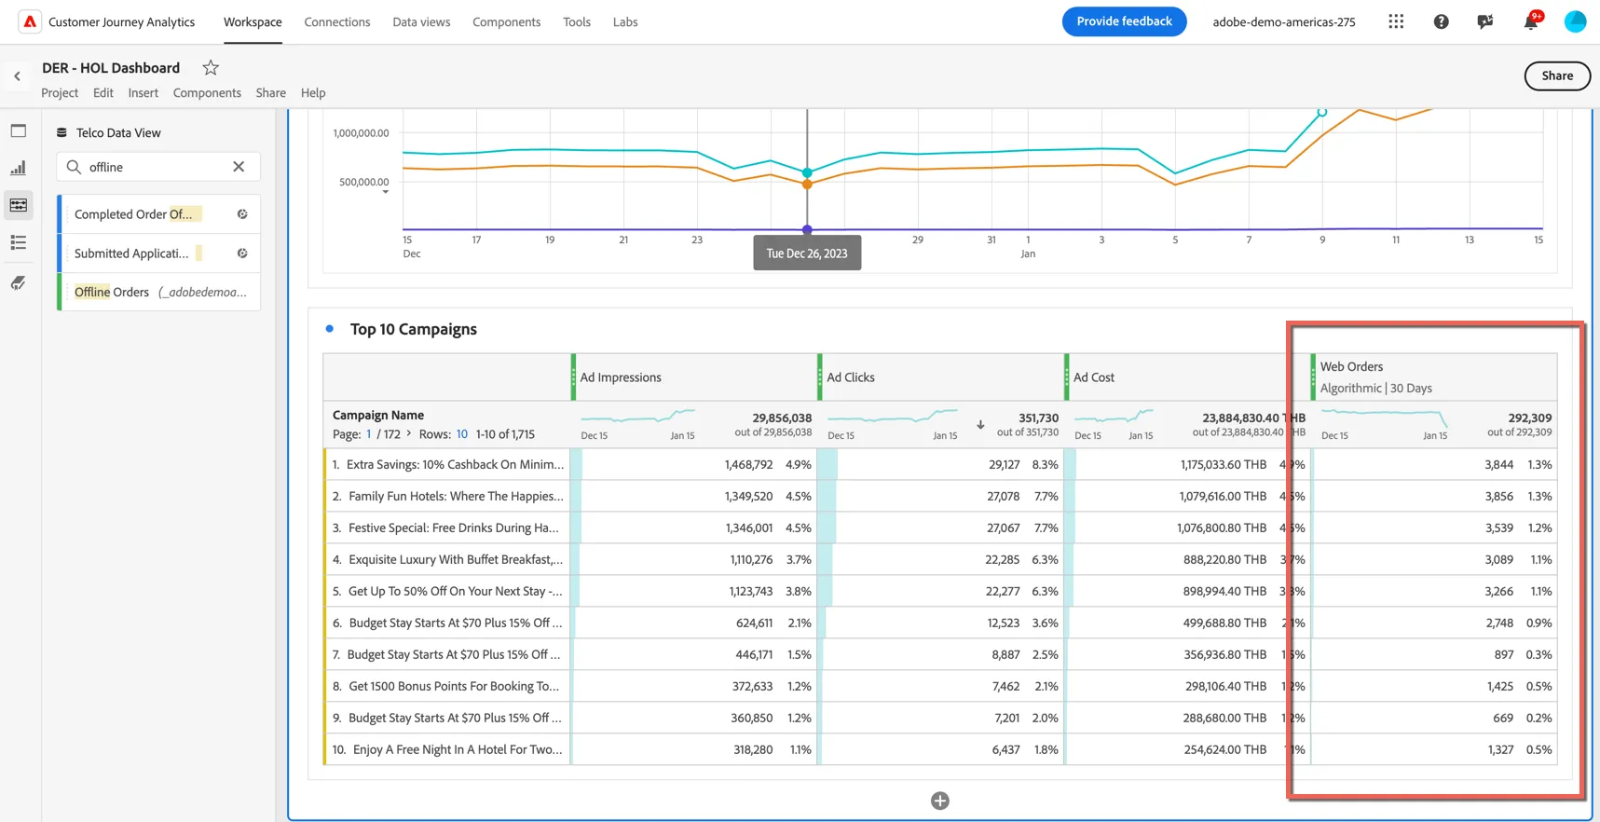Screen dimensions: 1600x822
Task: Open the user profile avatar
Action: [x=1575, y=21]
